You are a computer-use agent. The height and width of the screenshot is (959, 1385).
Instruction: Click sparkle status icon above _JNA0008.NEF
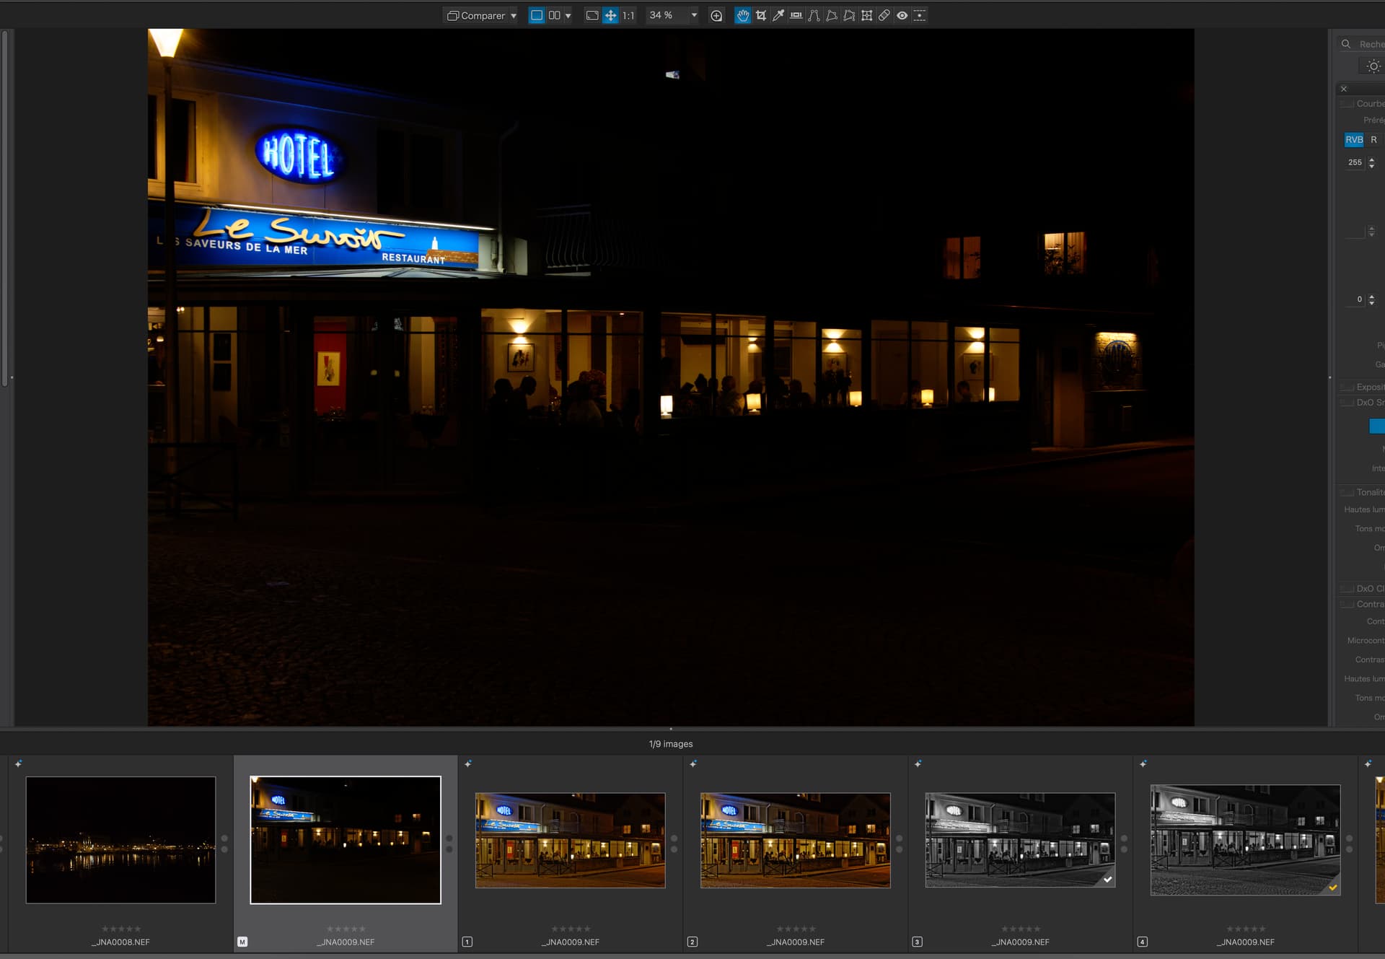(19, 763)
